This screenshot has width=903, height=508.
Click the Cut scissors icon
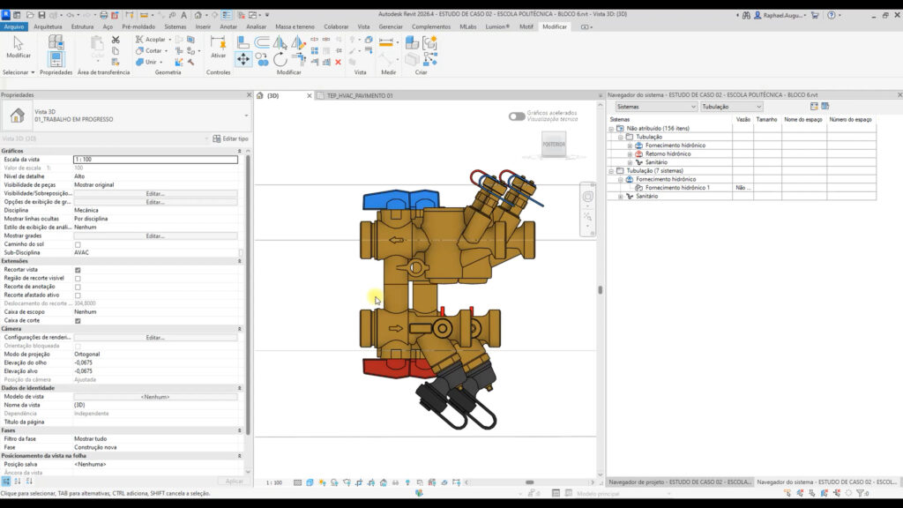116,40
